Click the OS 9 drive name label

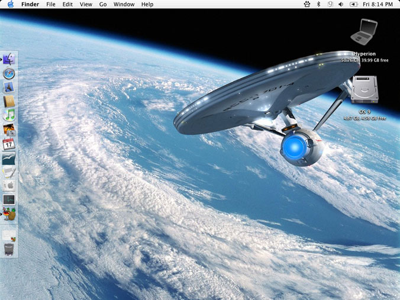[364, 112]
